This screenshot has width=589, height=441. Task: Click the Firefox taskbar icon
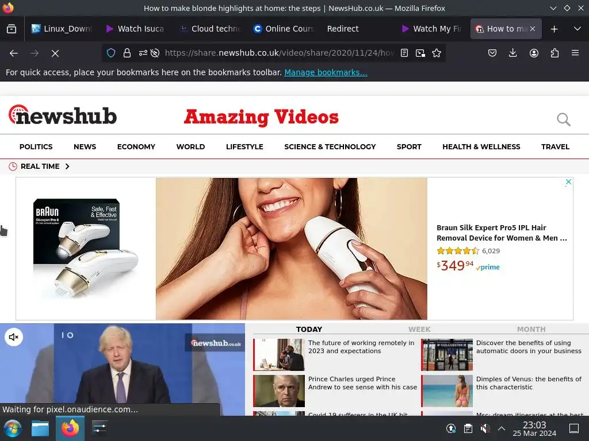point(70,428)
